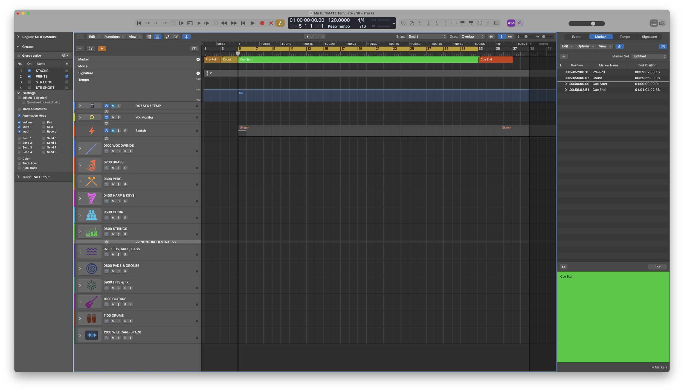Viewport: 684px width, 391px height.
Task: Click the French horn icon on 0200 BRASS
Action: click(91, 165)
